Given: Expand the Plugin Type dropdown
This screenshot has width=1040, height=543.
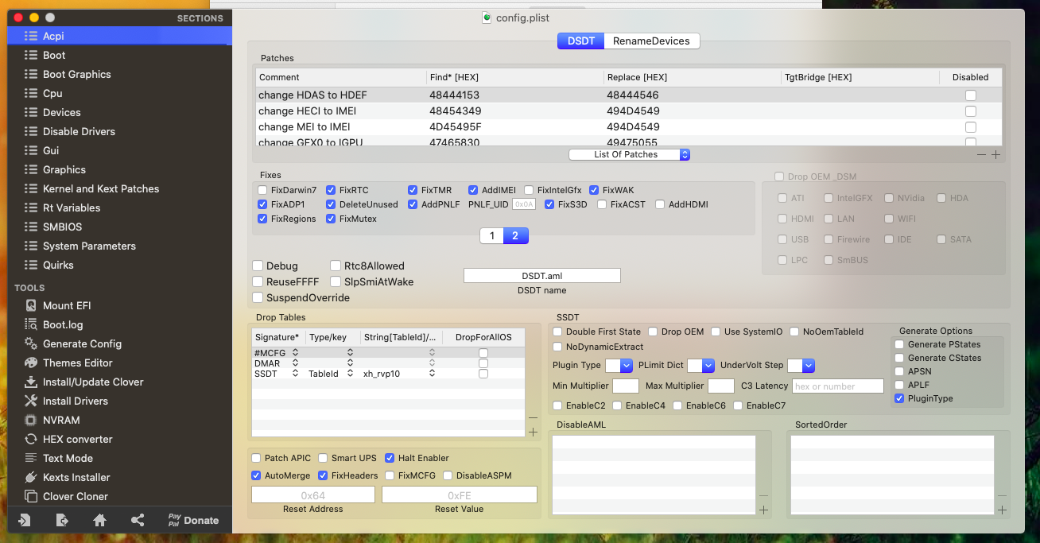Looking at the screenshot, I should [x=618, y=365].
